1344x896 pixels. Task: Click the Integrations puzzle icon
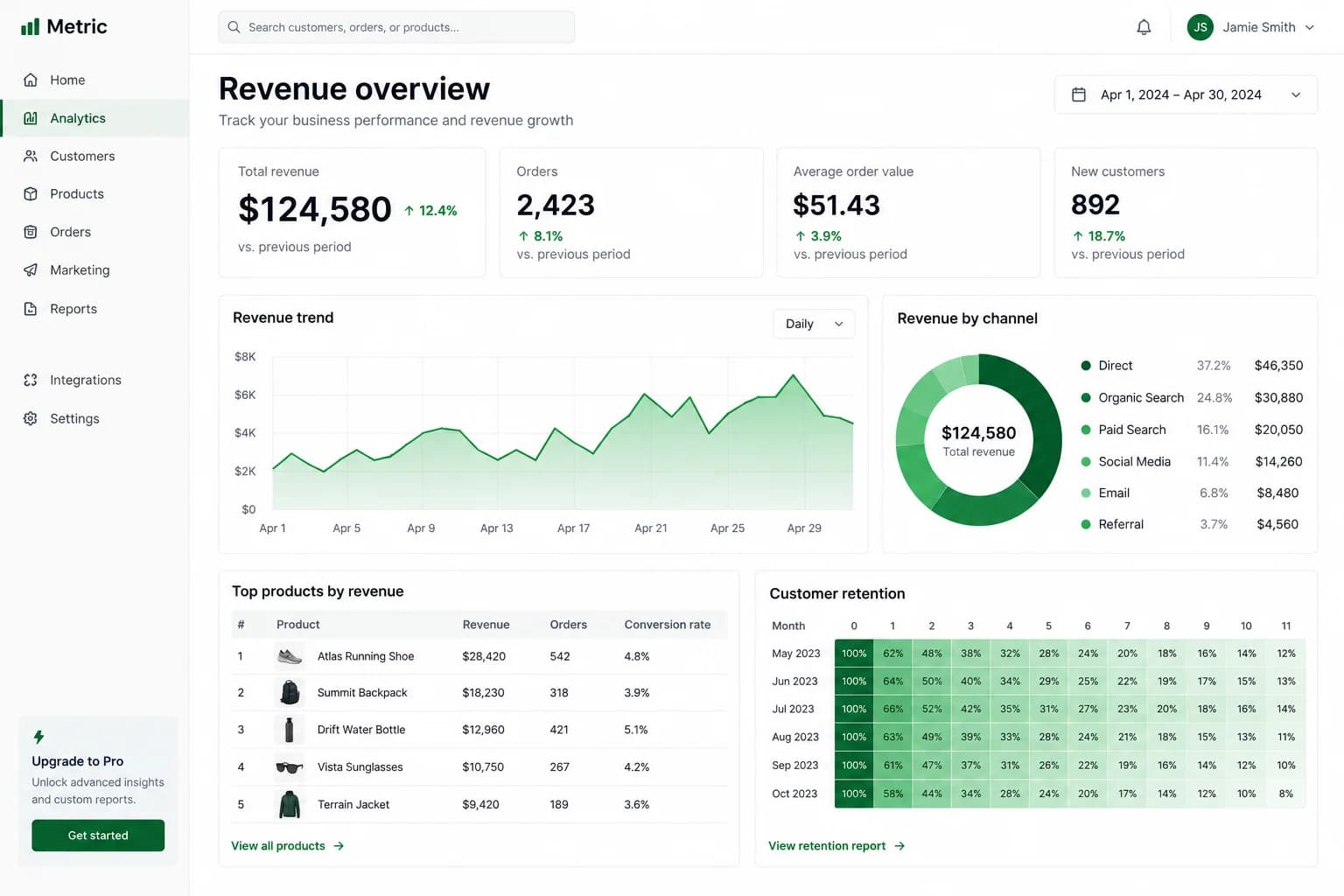point(31,380)
